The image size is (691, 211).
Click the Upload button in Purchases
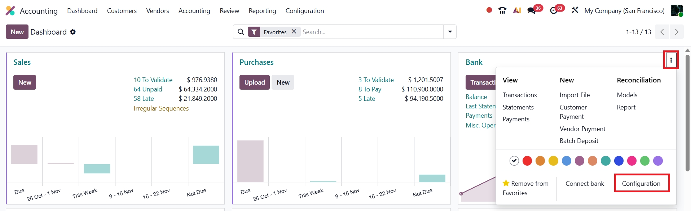(x=254, y=82)
